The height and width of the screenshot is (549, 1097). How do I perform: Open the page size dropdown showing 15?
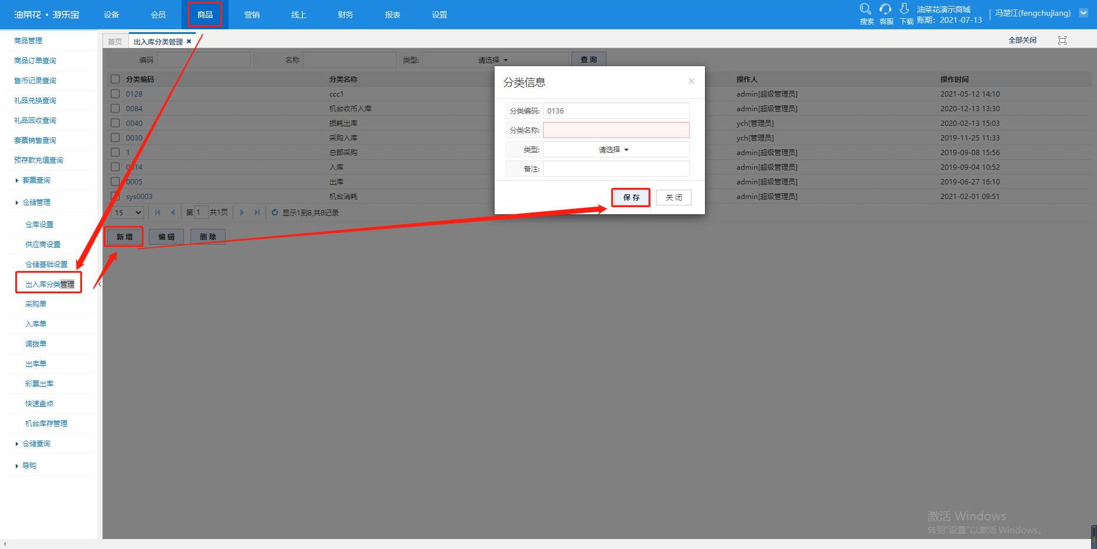pyautogui.click(x=128, y=212)
